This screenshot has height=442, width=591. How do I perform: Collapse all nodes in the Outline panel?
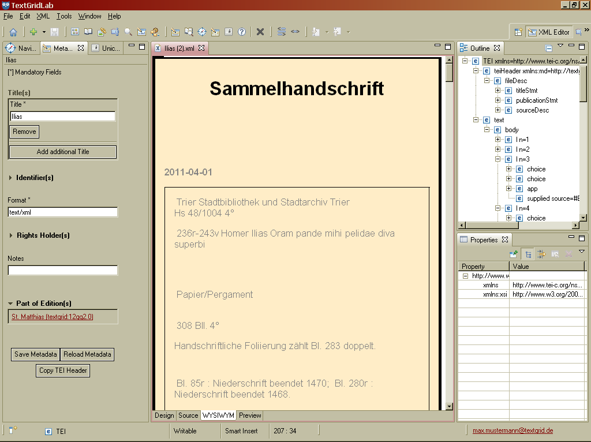[549, 48]
